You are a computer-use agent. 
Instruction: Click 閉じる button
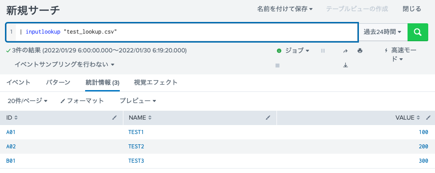[x=412, y=9]
